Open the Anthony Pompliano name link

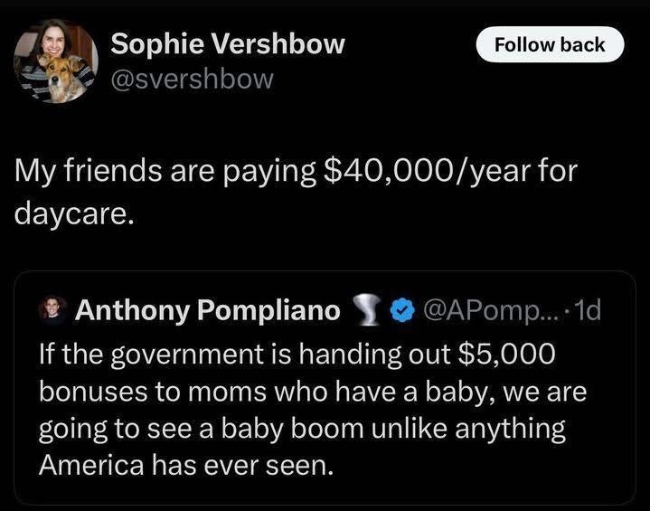tap(207, 310)
